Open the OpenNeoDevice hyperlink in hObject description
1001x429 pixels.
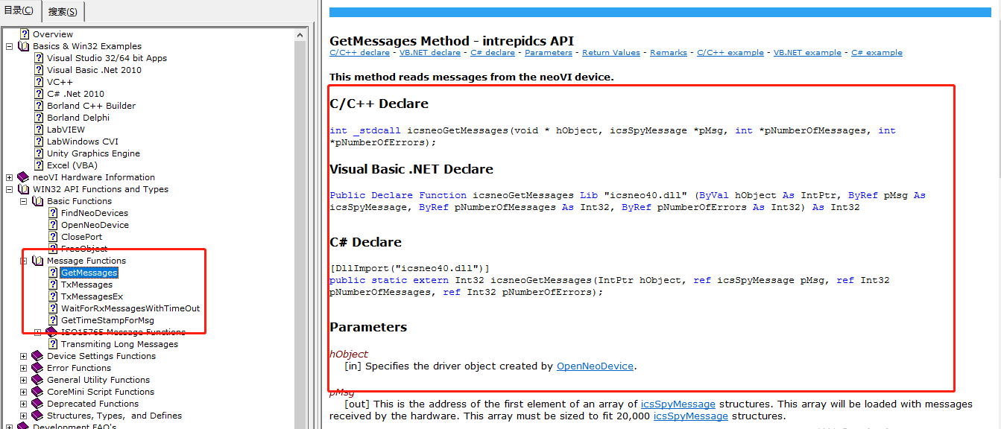coord(595,366)
